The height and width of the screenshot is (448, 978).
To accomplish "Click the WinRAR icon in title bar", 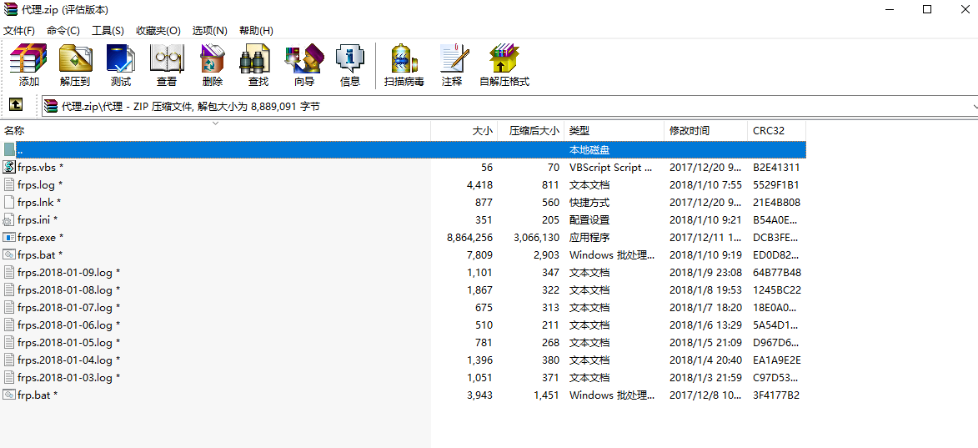I will click(x=11, y=9).
